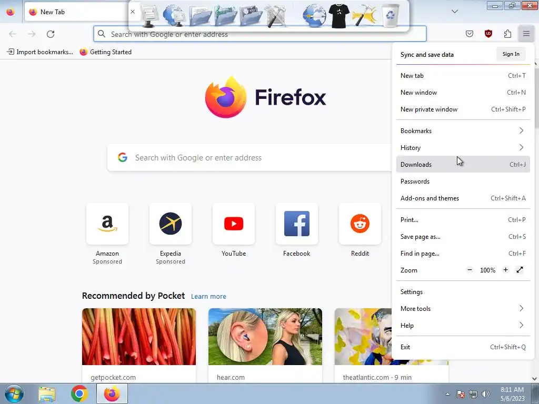Increase zoom with the plus button
Image resolution: width=539 pixels, height=404 pixels.
[x=505, y=270]
